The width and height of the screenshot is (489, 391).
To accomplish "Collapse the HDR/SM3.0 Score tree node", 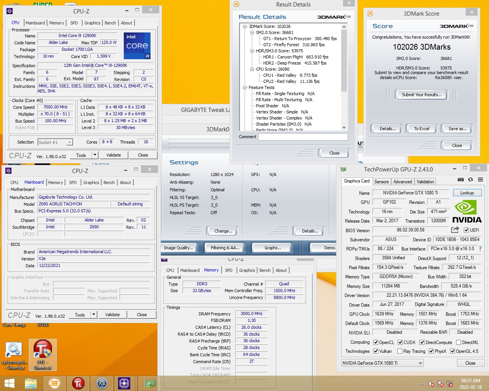I will 252,51.
